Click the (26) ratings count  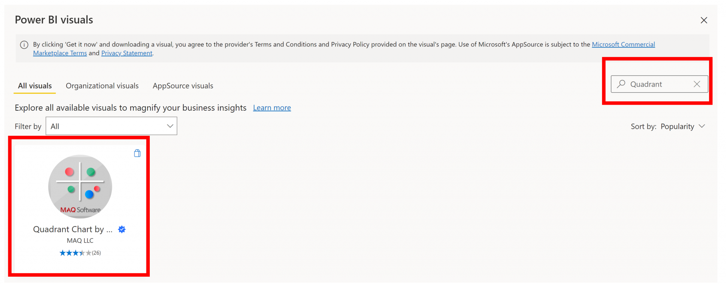pos(96,253)
